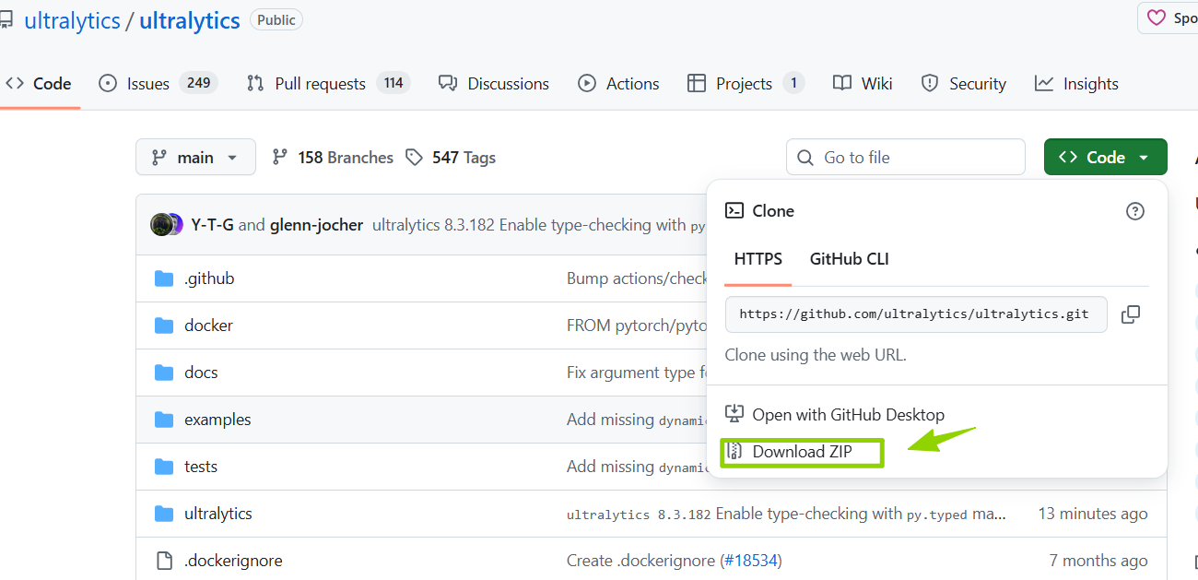The image size is (1198, 580).
Task: Click the Issues circle icon
Action: pyautogui.click(x=108, y=84)
